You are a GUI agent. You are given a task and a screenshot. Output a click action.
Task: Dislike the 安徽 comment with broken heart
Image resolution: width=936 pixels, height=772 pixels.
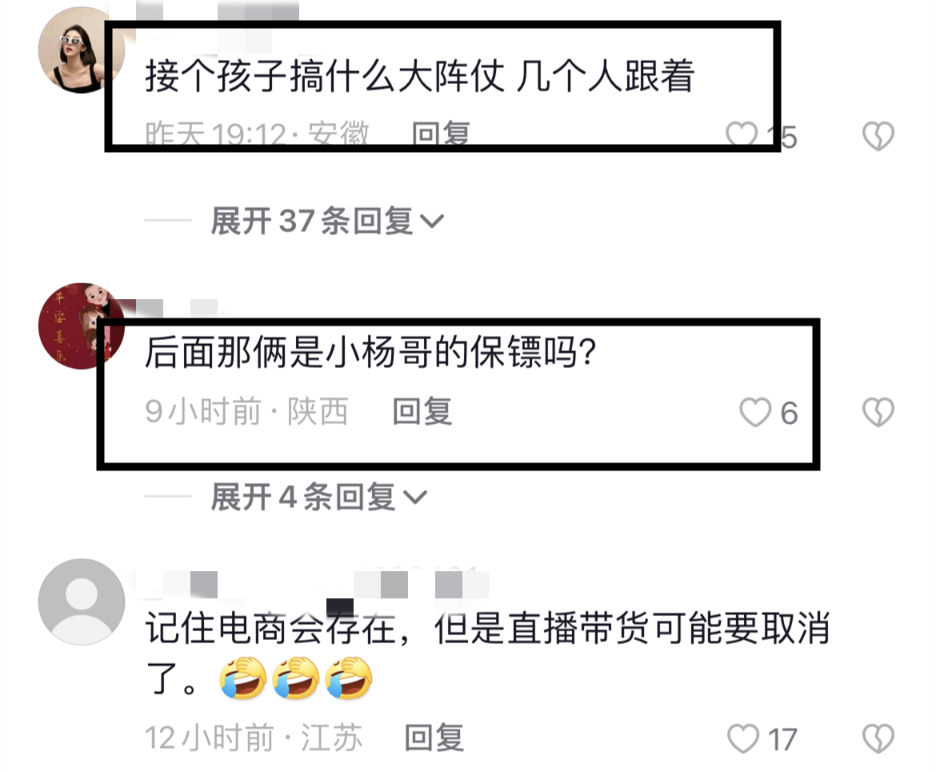click(x=878, y=136)
